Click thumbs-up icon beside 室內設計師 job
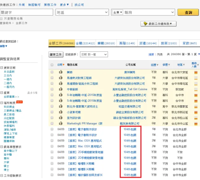 pyautogui.click(x=61, y=118)
